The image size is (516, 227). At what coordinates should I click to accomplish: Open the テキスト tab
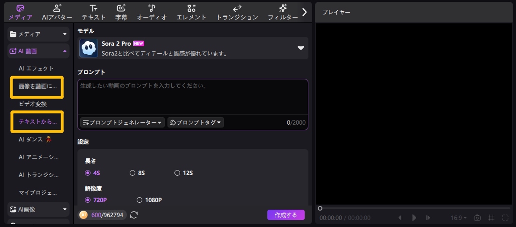coord(93,13)
